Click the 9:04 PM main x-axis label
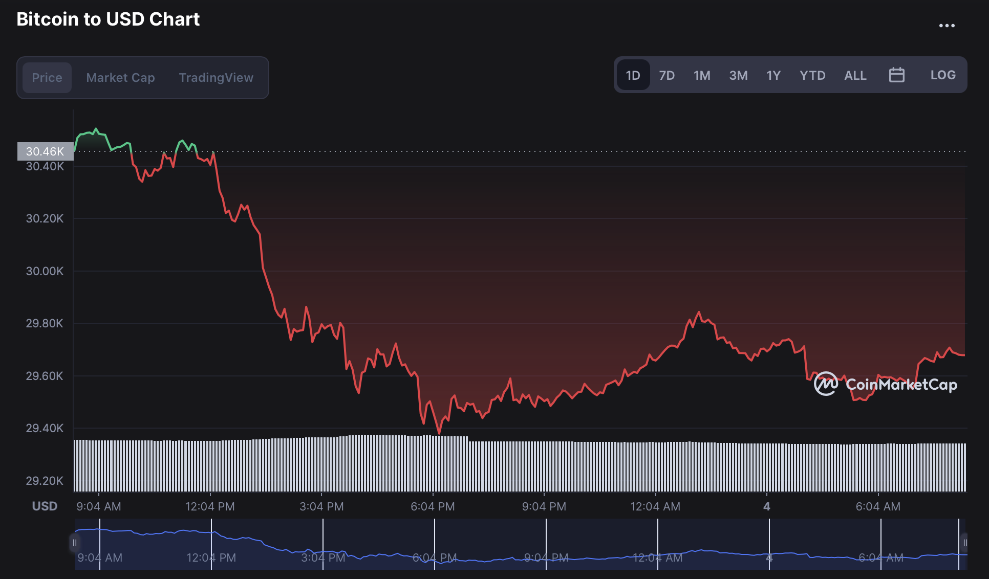Viewport: 989px width, 579px height. point(544,506)
